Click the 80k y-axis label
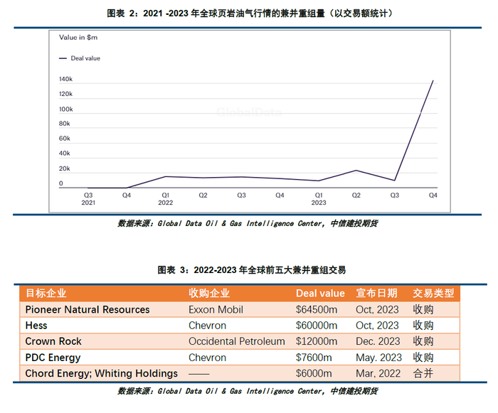Viewport: 498px width, 413px height. point(65,124)
